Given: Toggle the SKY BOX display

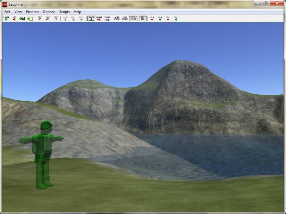Looking at the screenshot, I should (x=142, y=18).
